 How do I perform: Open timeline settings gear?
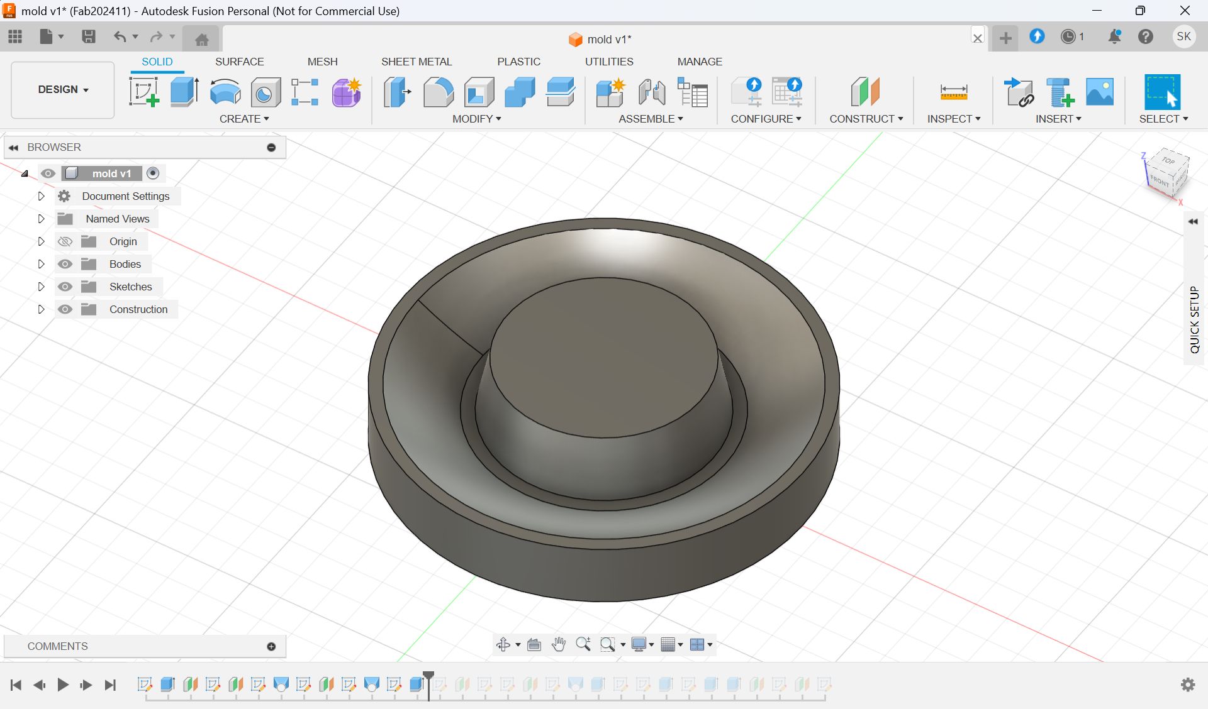coord(1188,684)
